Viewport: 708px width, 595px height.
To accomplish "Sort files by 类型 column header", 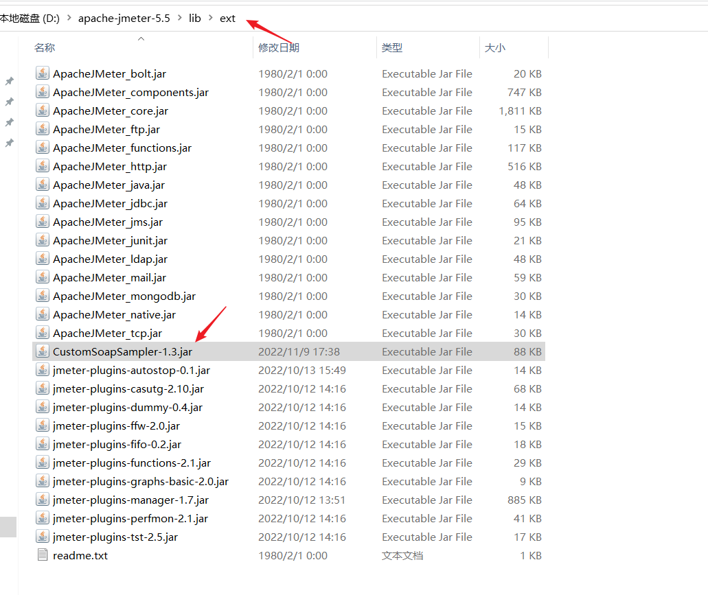I will pyautogui.click(x=391, y=47).
